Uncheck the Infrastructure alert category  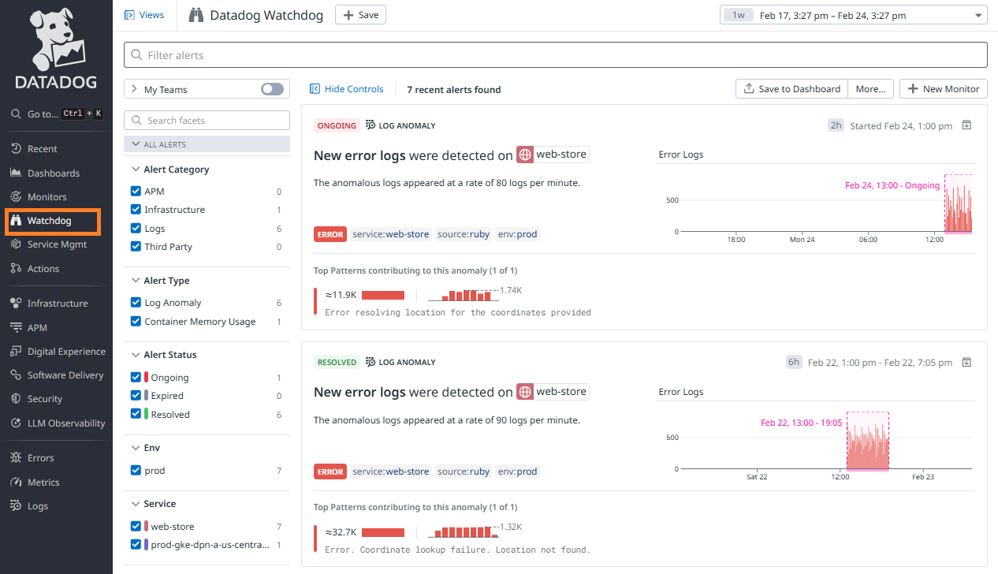click(x=136, y=210)
